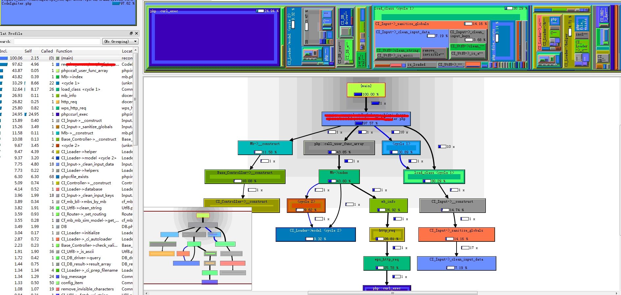
Task: Click the color square beside CI_Loader->helper row
Action: 58,152
